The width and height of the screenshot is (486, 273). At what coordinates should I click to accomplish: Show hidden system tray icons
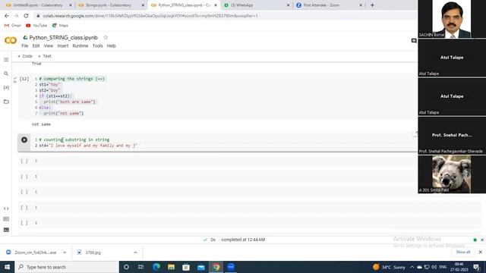point(412,267)
